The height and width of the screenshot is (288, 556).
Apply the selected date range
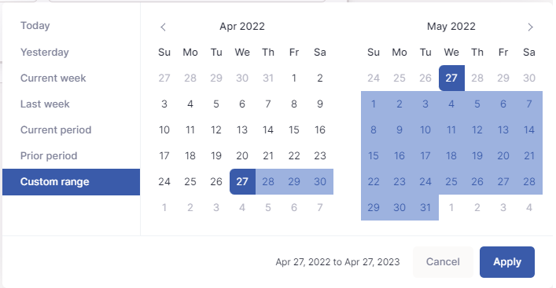click(507, 262)
